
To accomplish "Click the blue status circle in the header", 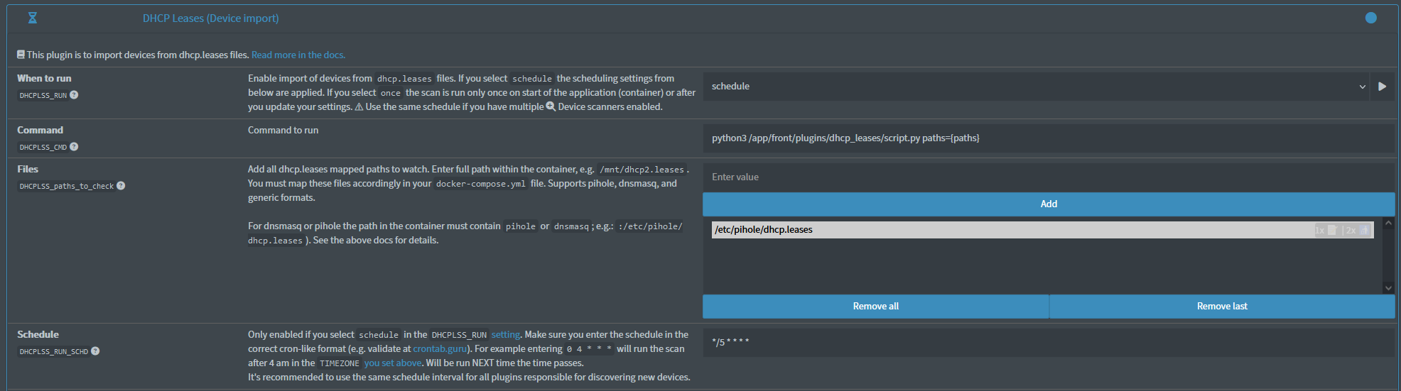I will click(1370, 18).
